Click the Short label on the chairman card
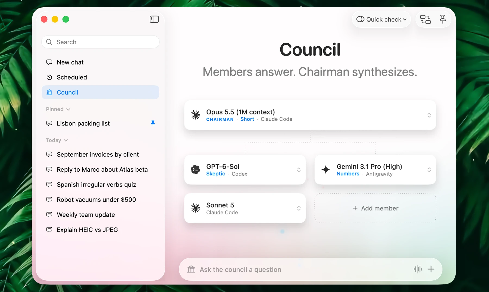Image resolution: width=489 pixels, height=292 pixels. point(247,119)
